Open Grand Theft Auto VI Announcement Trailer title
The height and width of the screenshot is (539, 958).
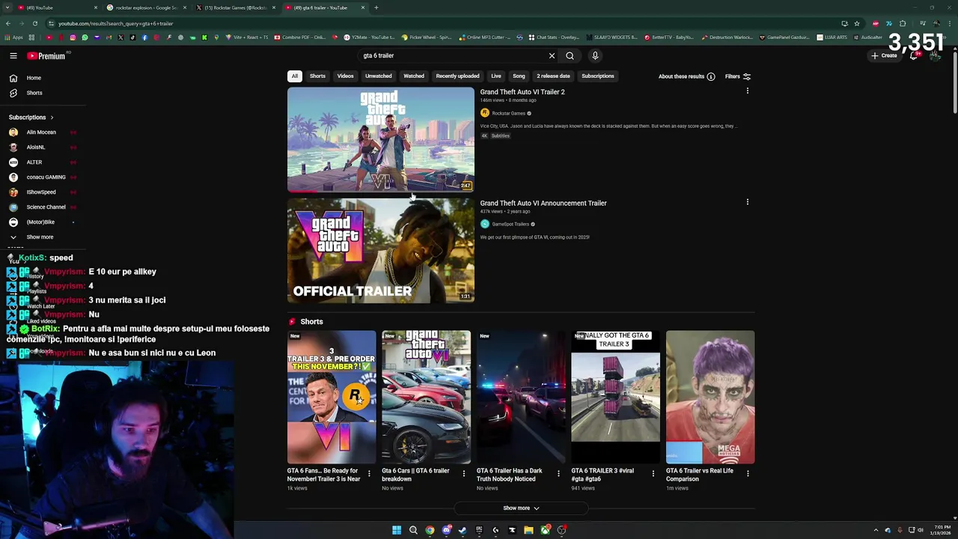click(543, 203)
